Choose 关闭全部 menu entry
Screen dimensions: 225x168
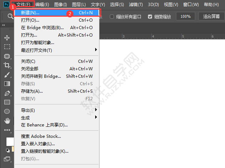pos(57,69)
